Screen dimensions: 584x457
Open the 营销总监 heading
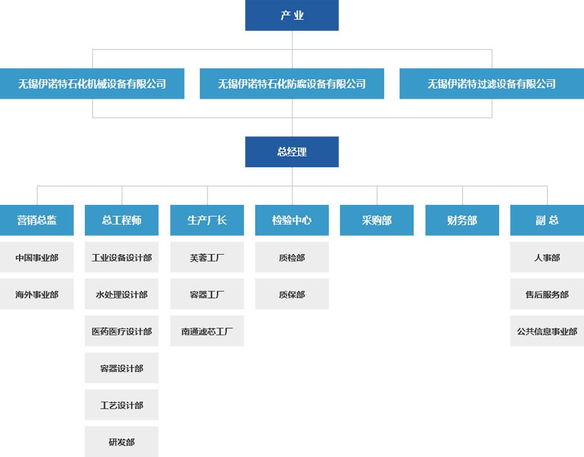click(x=37, y=220)
